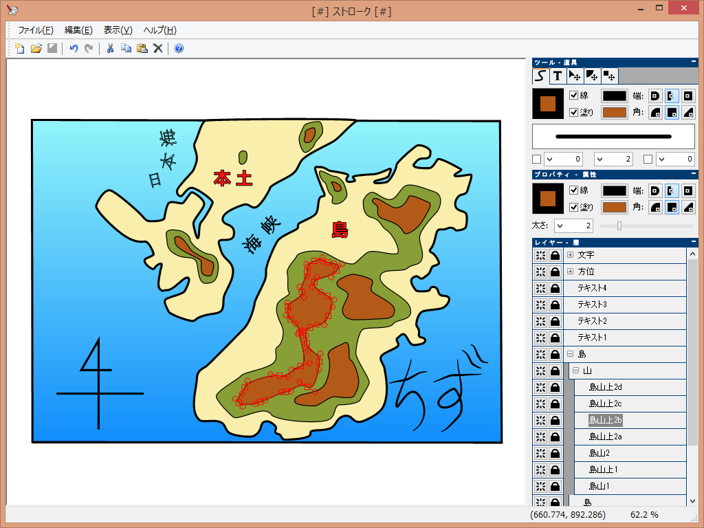Open the 編集(E) menu
The width and height of the screenshot is (704, 528).
pos(78,30)
